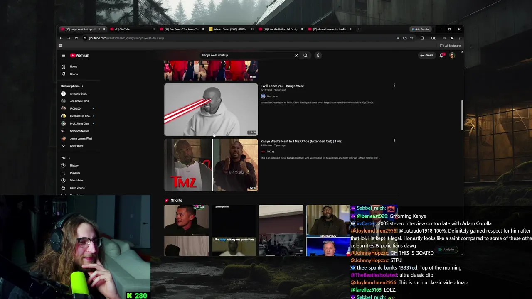Mute the audio on the kanye west tab

[99, 29]
